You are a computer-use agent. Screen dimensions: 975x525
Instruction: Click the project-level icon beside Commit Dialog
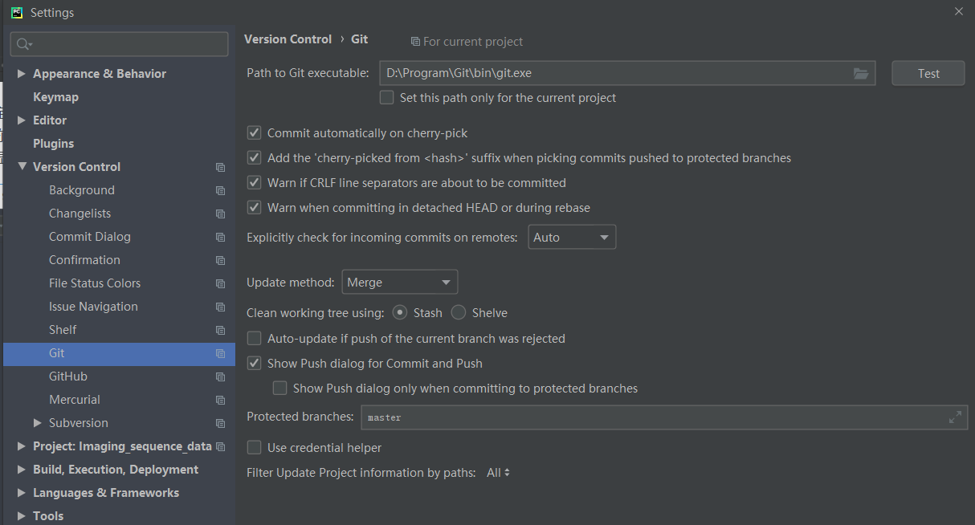coord(220,238)
